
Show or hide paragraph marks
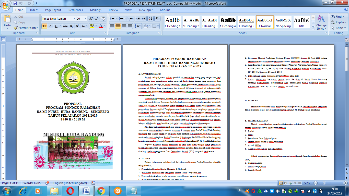click(x=157, y=19)
